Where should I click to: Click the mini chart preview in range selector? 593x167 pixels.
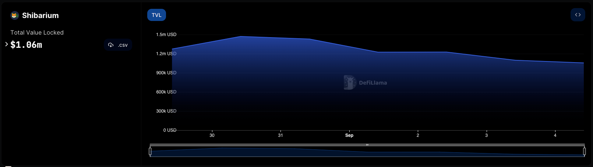pos(367,152)
